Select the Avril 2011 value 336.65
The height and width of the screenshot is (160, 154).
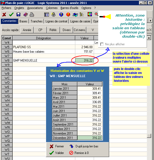90,102
